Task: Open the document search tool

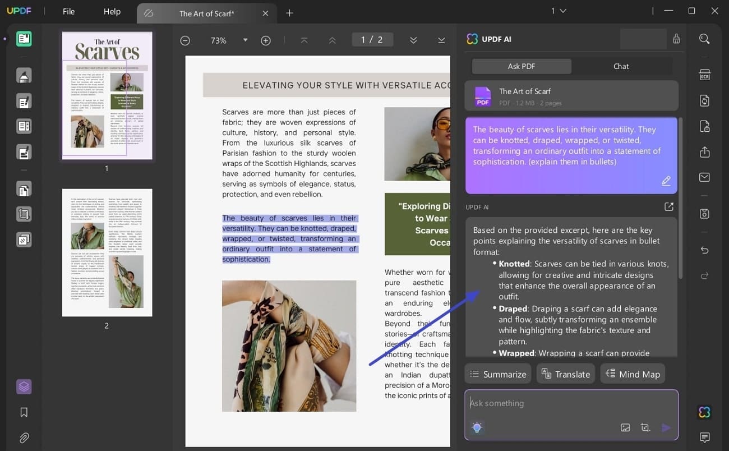Action: [704, 39]
